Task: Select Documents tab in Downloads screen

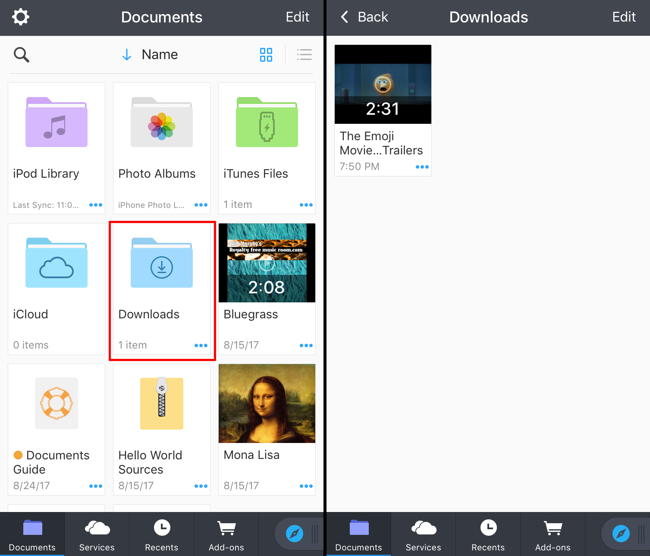Action: tap(359, 534)
